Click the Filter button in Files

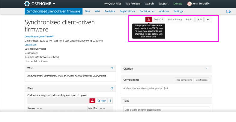(102, 101)
